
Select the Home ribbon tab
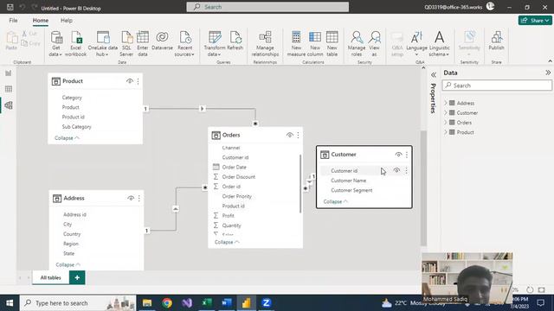point(41,21)
